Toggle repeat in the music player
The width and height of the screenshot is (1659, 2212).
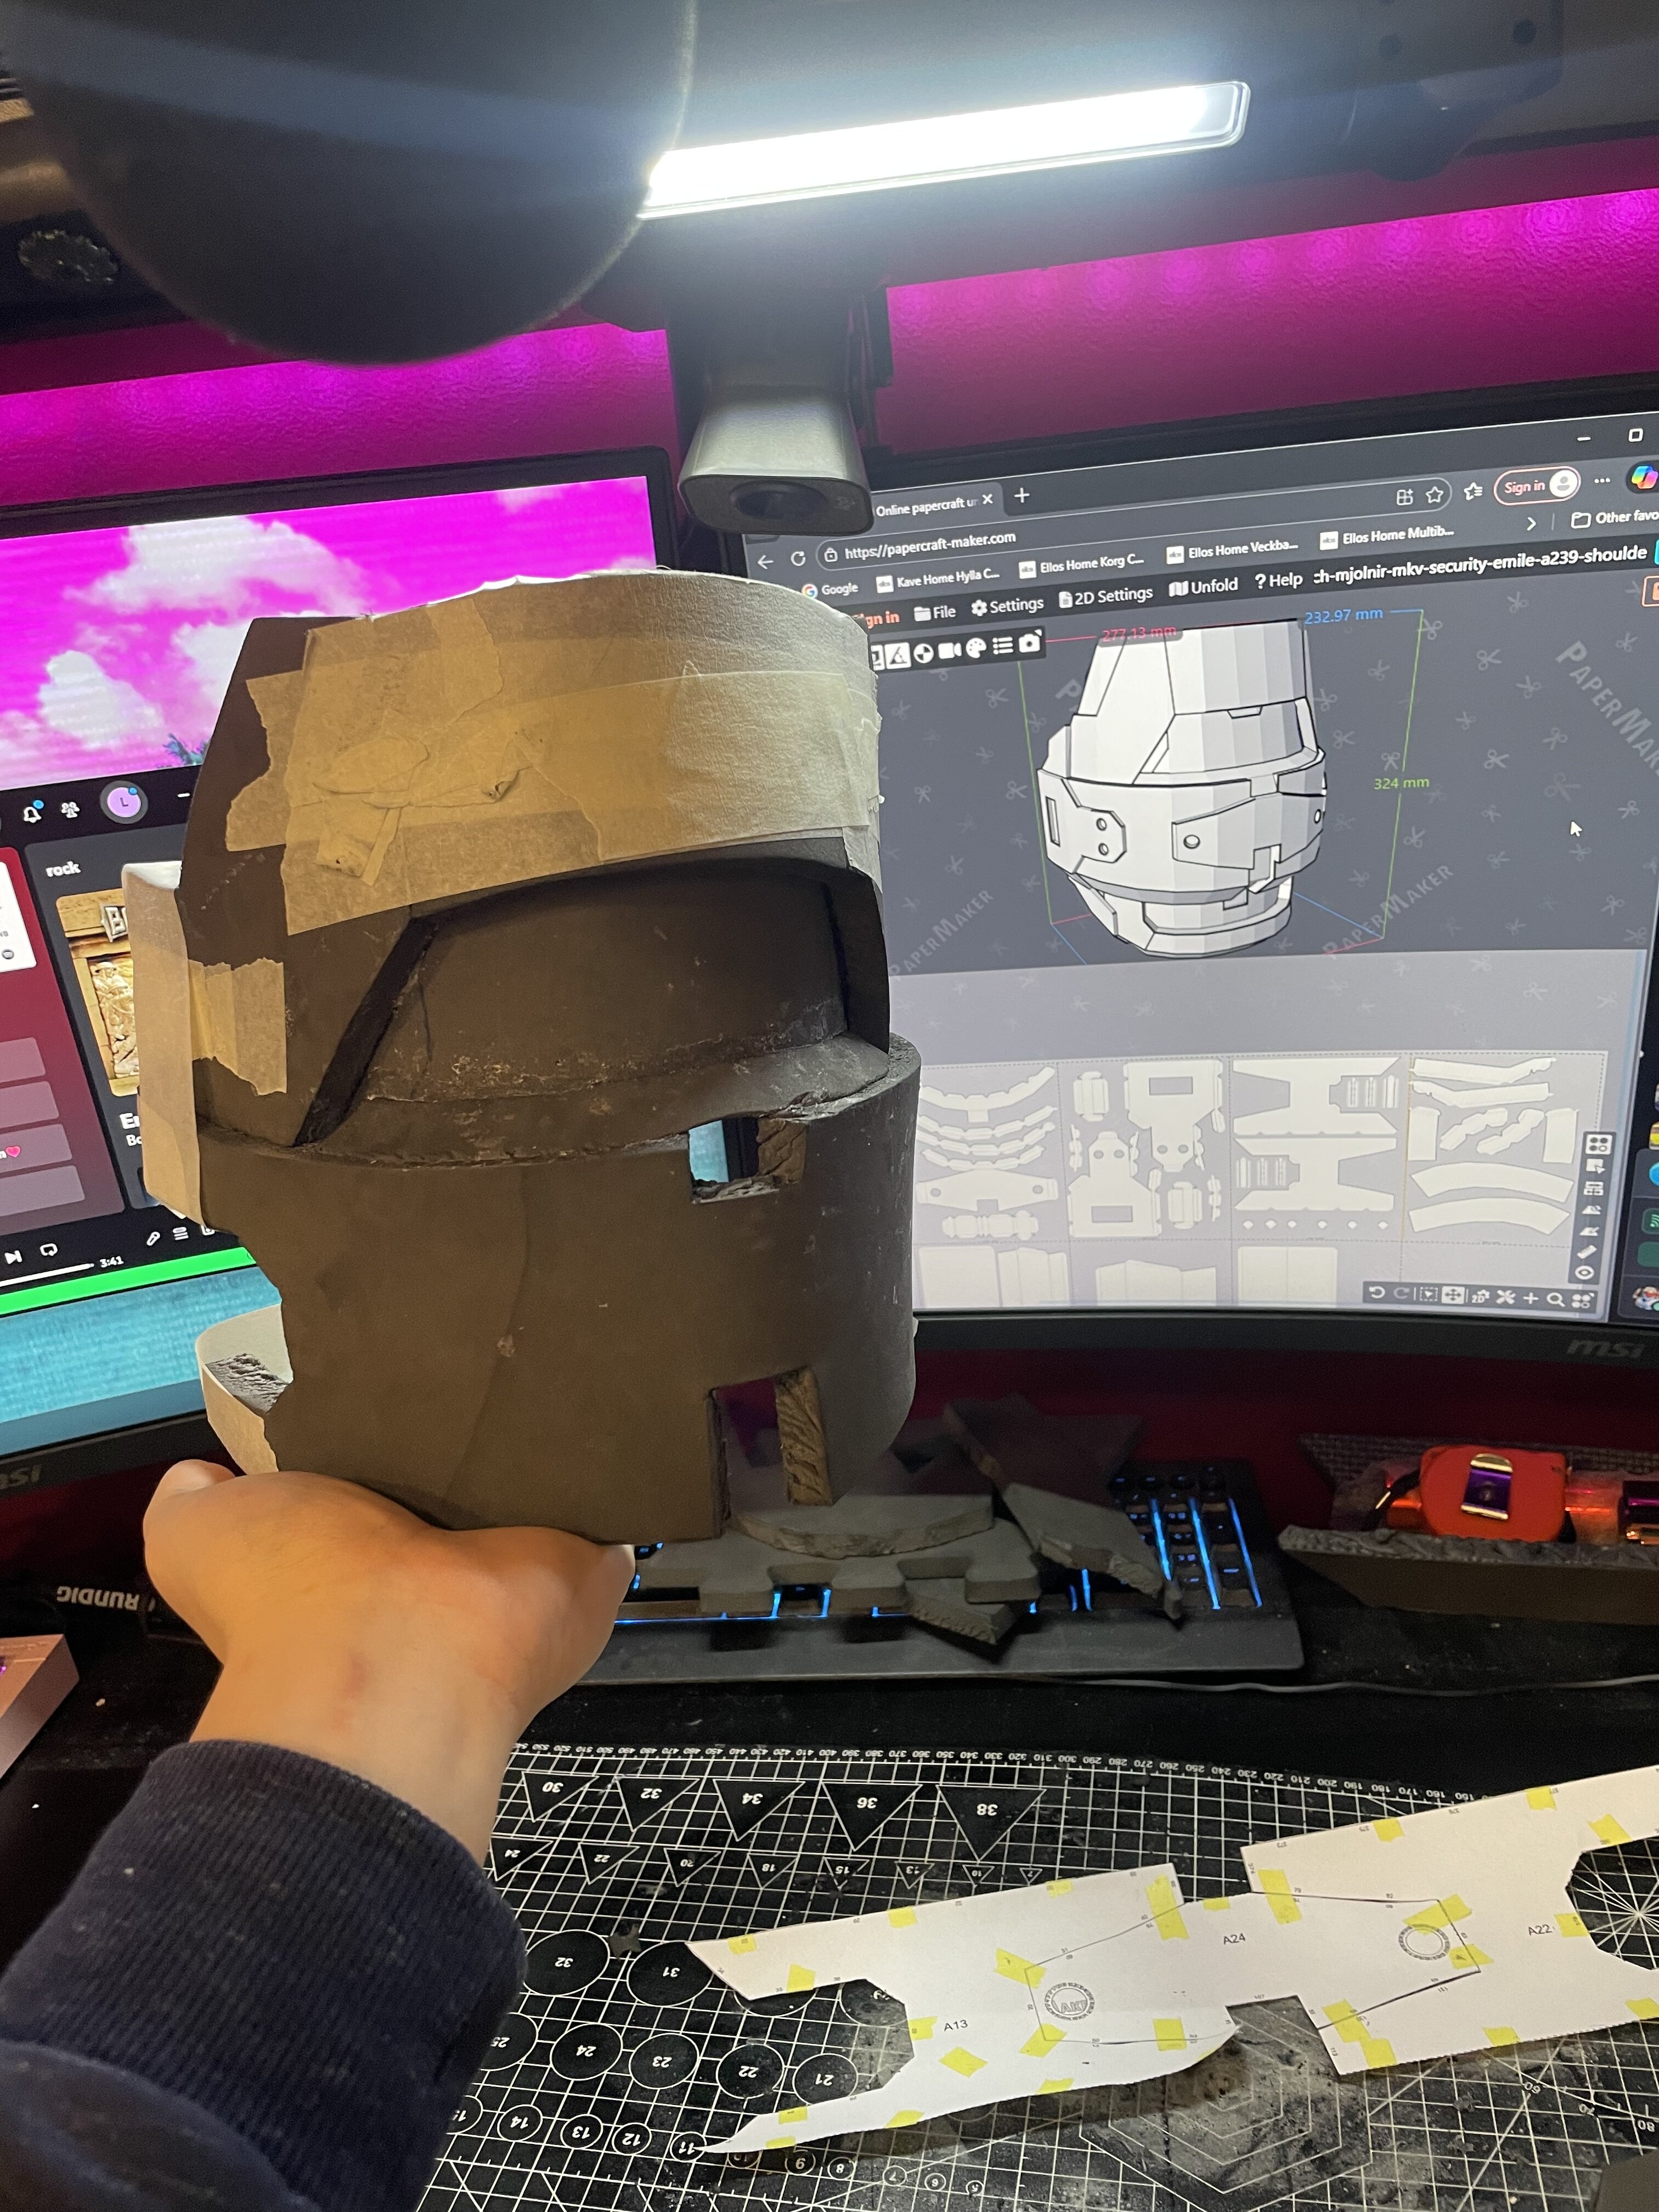point(48,1250)
